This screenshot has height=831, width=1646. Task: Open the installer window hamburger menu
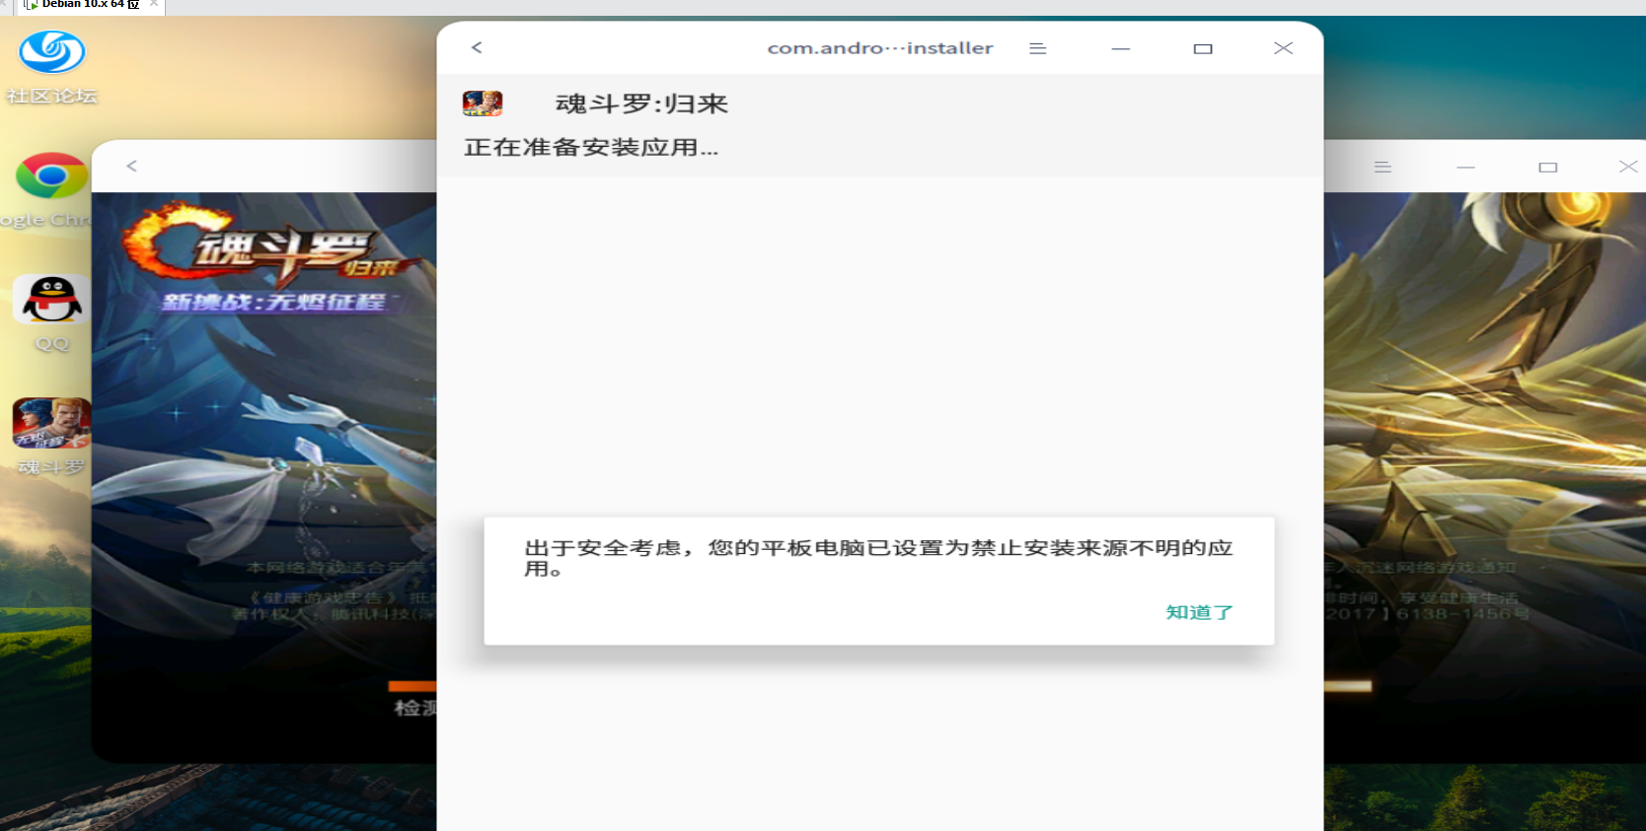pyautogui.click(x=1037, y=48)
